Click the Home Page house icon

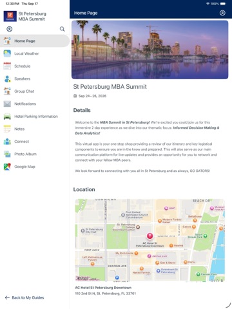click(x=7, y=41)
